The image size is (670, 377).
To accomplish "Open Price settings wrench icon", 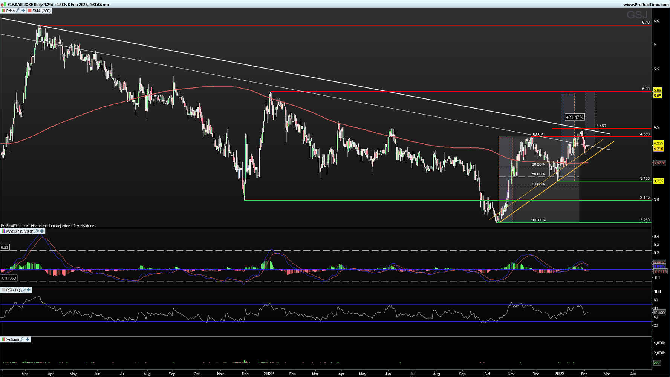I will point(18,11).
